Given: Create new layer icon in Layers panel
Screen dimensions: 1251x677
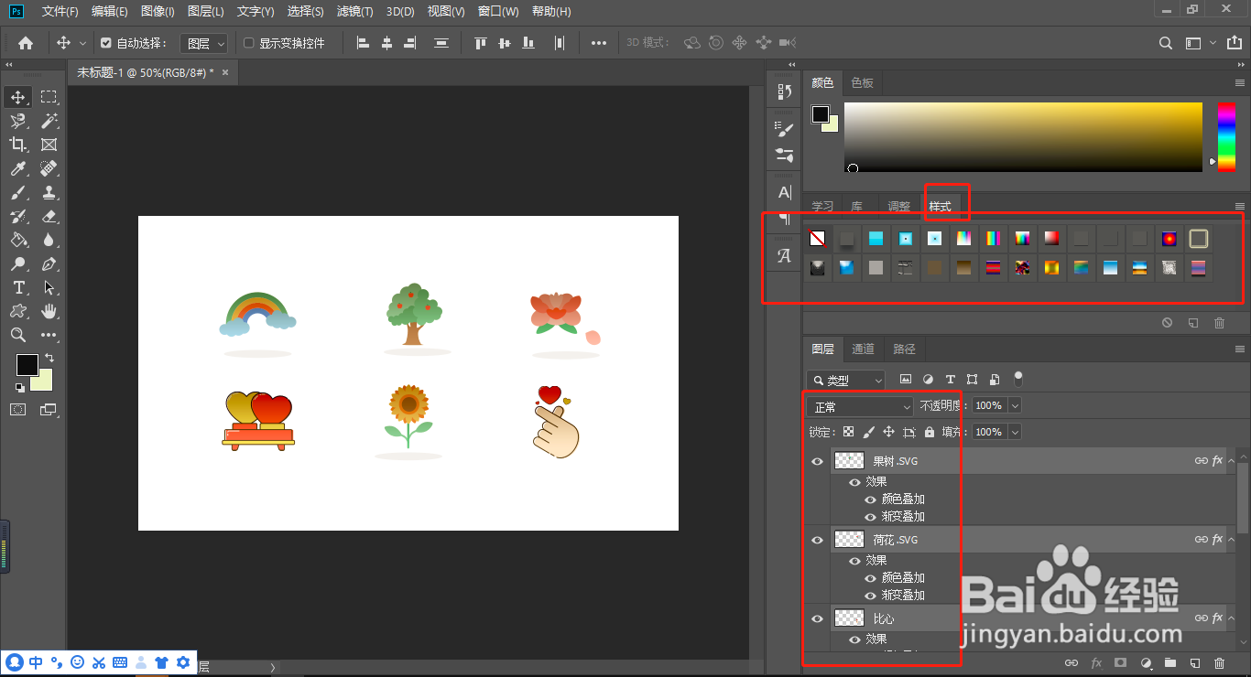Looking at the screenshot, I should [x=1194, y=663].
